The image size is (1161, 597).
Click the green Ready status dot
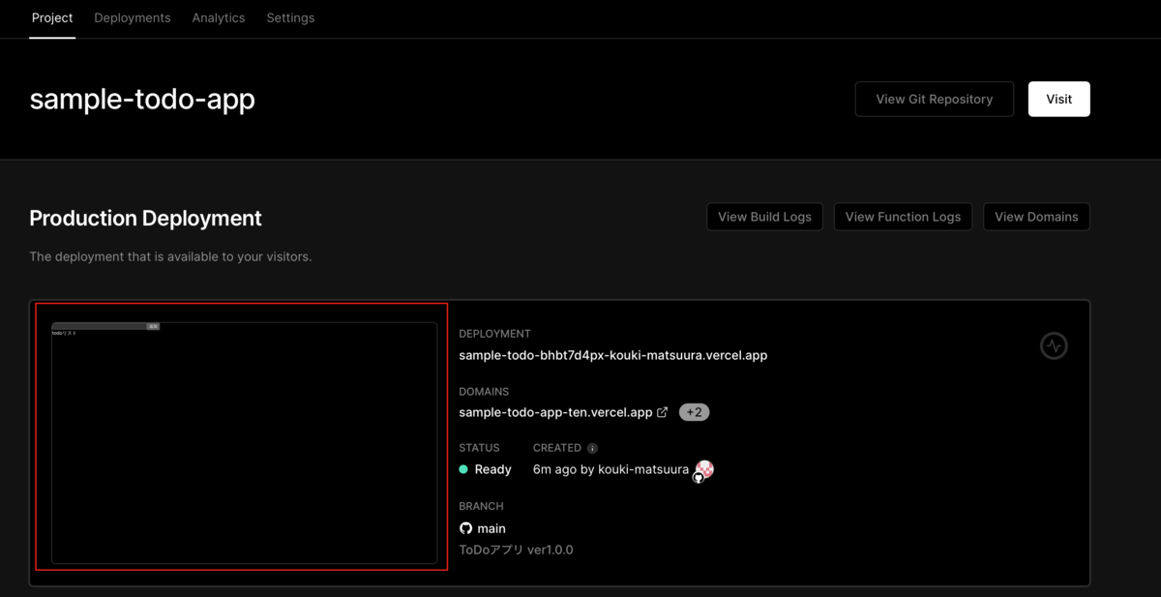(463, 469)
